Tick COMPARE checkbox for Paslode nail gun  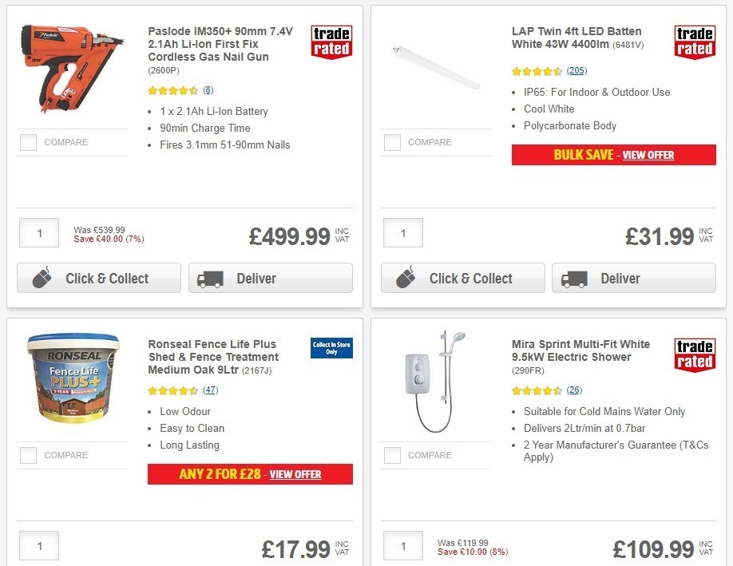(x=28, y=142)
